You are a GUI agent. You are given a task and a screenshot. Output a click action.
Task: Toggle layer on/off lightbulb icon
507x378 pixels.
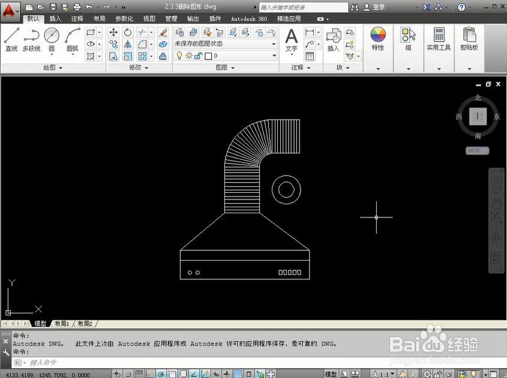point(179,56)
